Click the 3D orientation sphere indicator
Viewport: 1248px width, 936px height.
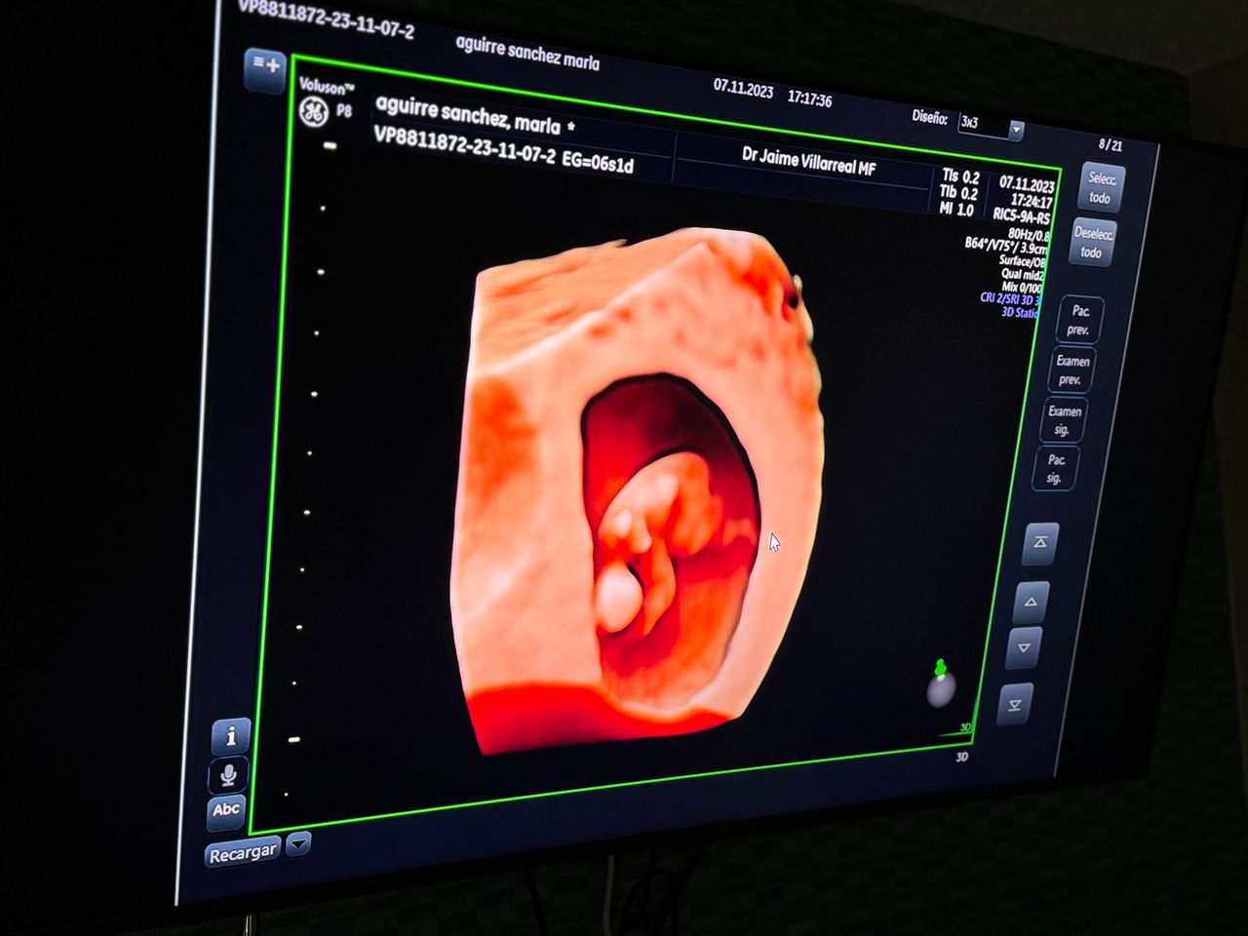click(940, 687)
